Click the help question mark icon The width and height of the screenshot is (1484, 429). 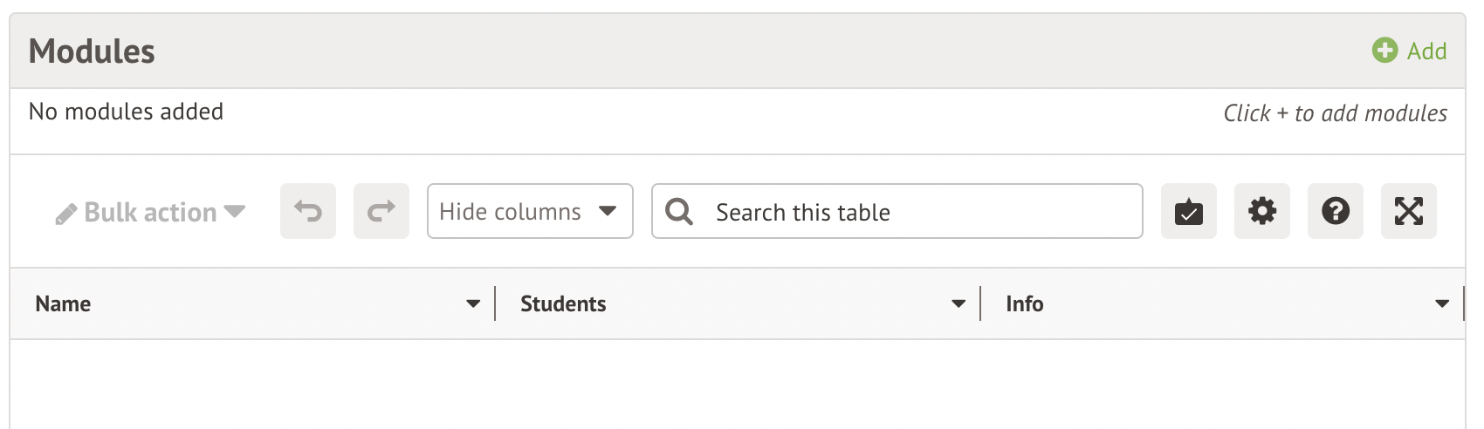point(1335,211)
